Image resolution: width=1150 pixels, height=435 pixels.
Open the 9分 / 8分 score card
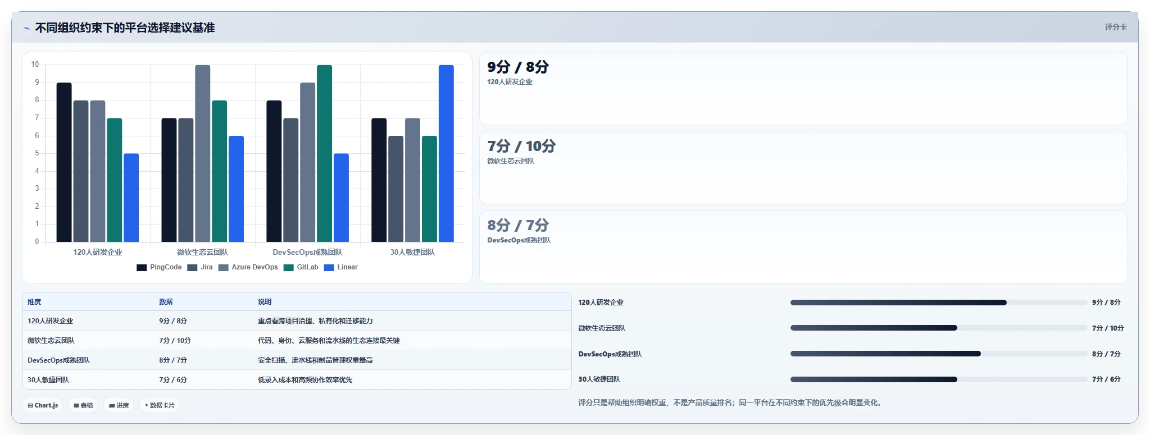click(x=803, y=88)
